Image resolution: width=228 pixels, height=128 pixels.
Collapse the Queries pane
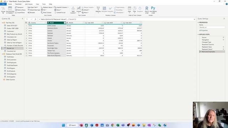[x=22, y=18]
